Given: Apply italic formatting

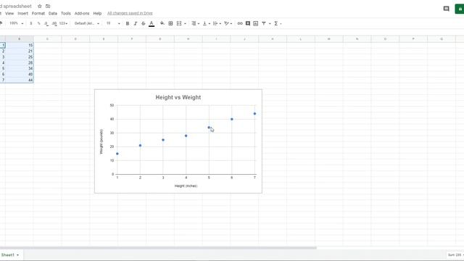Looking at the screenshot, I should click(x=136, y=23).
